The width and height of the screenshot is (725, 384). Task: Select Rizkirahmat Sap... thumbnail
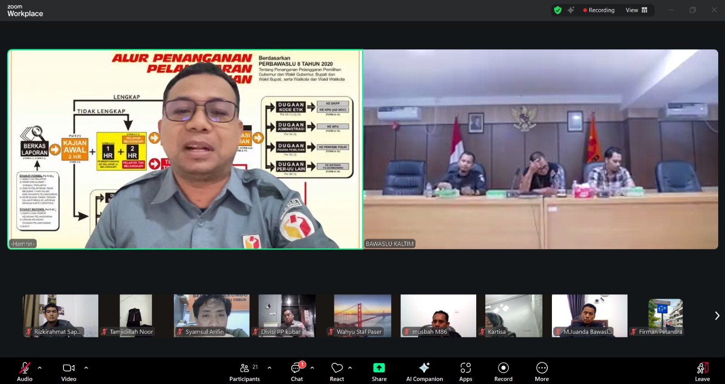61,316
